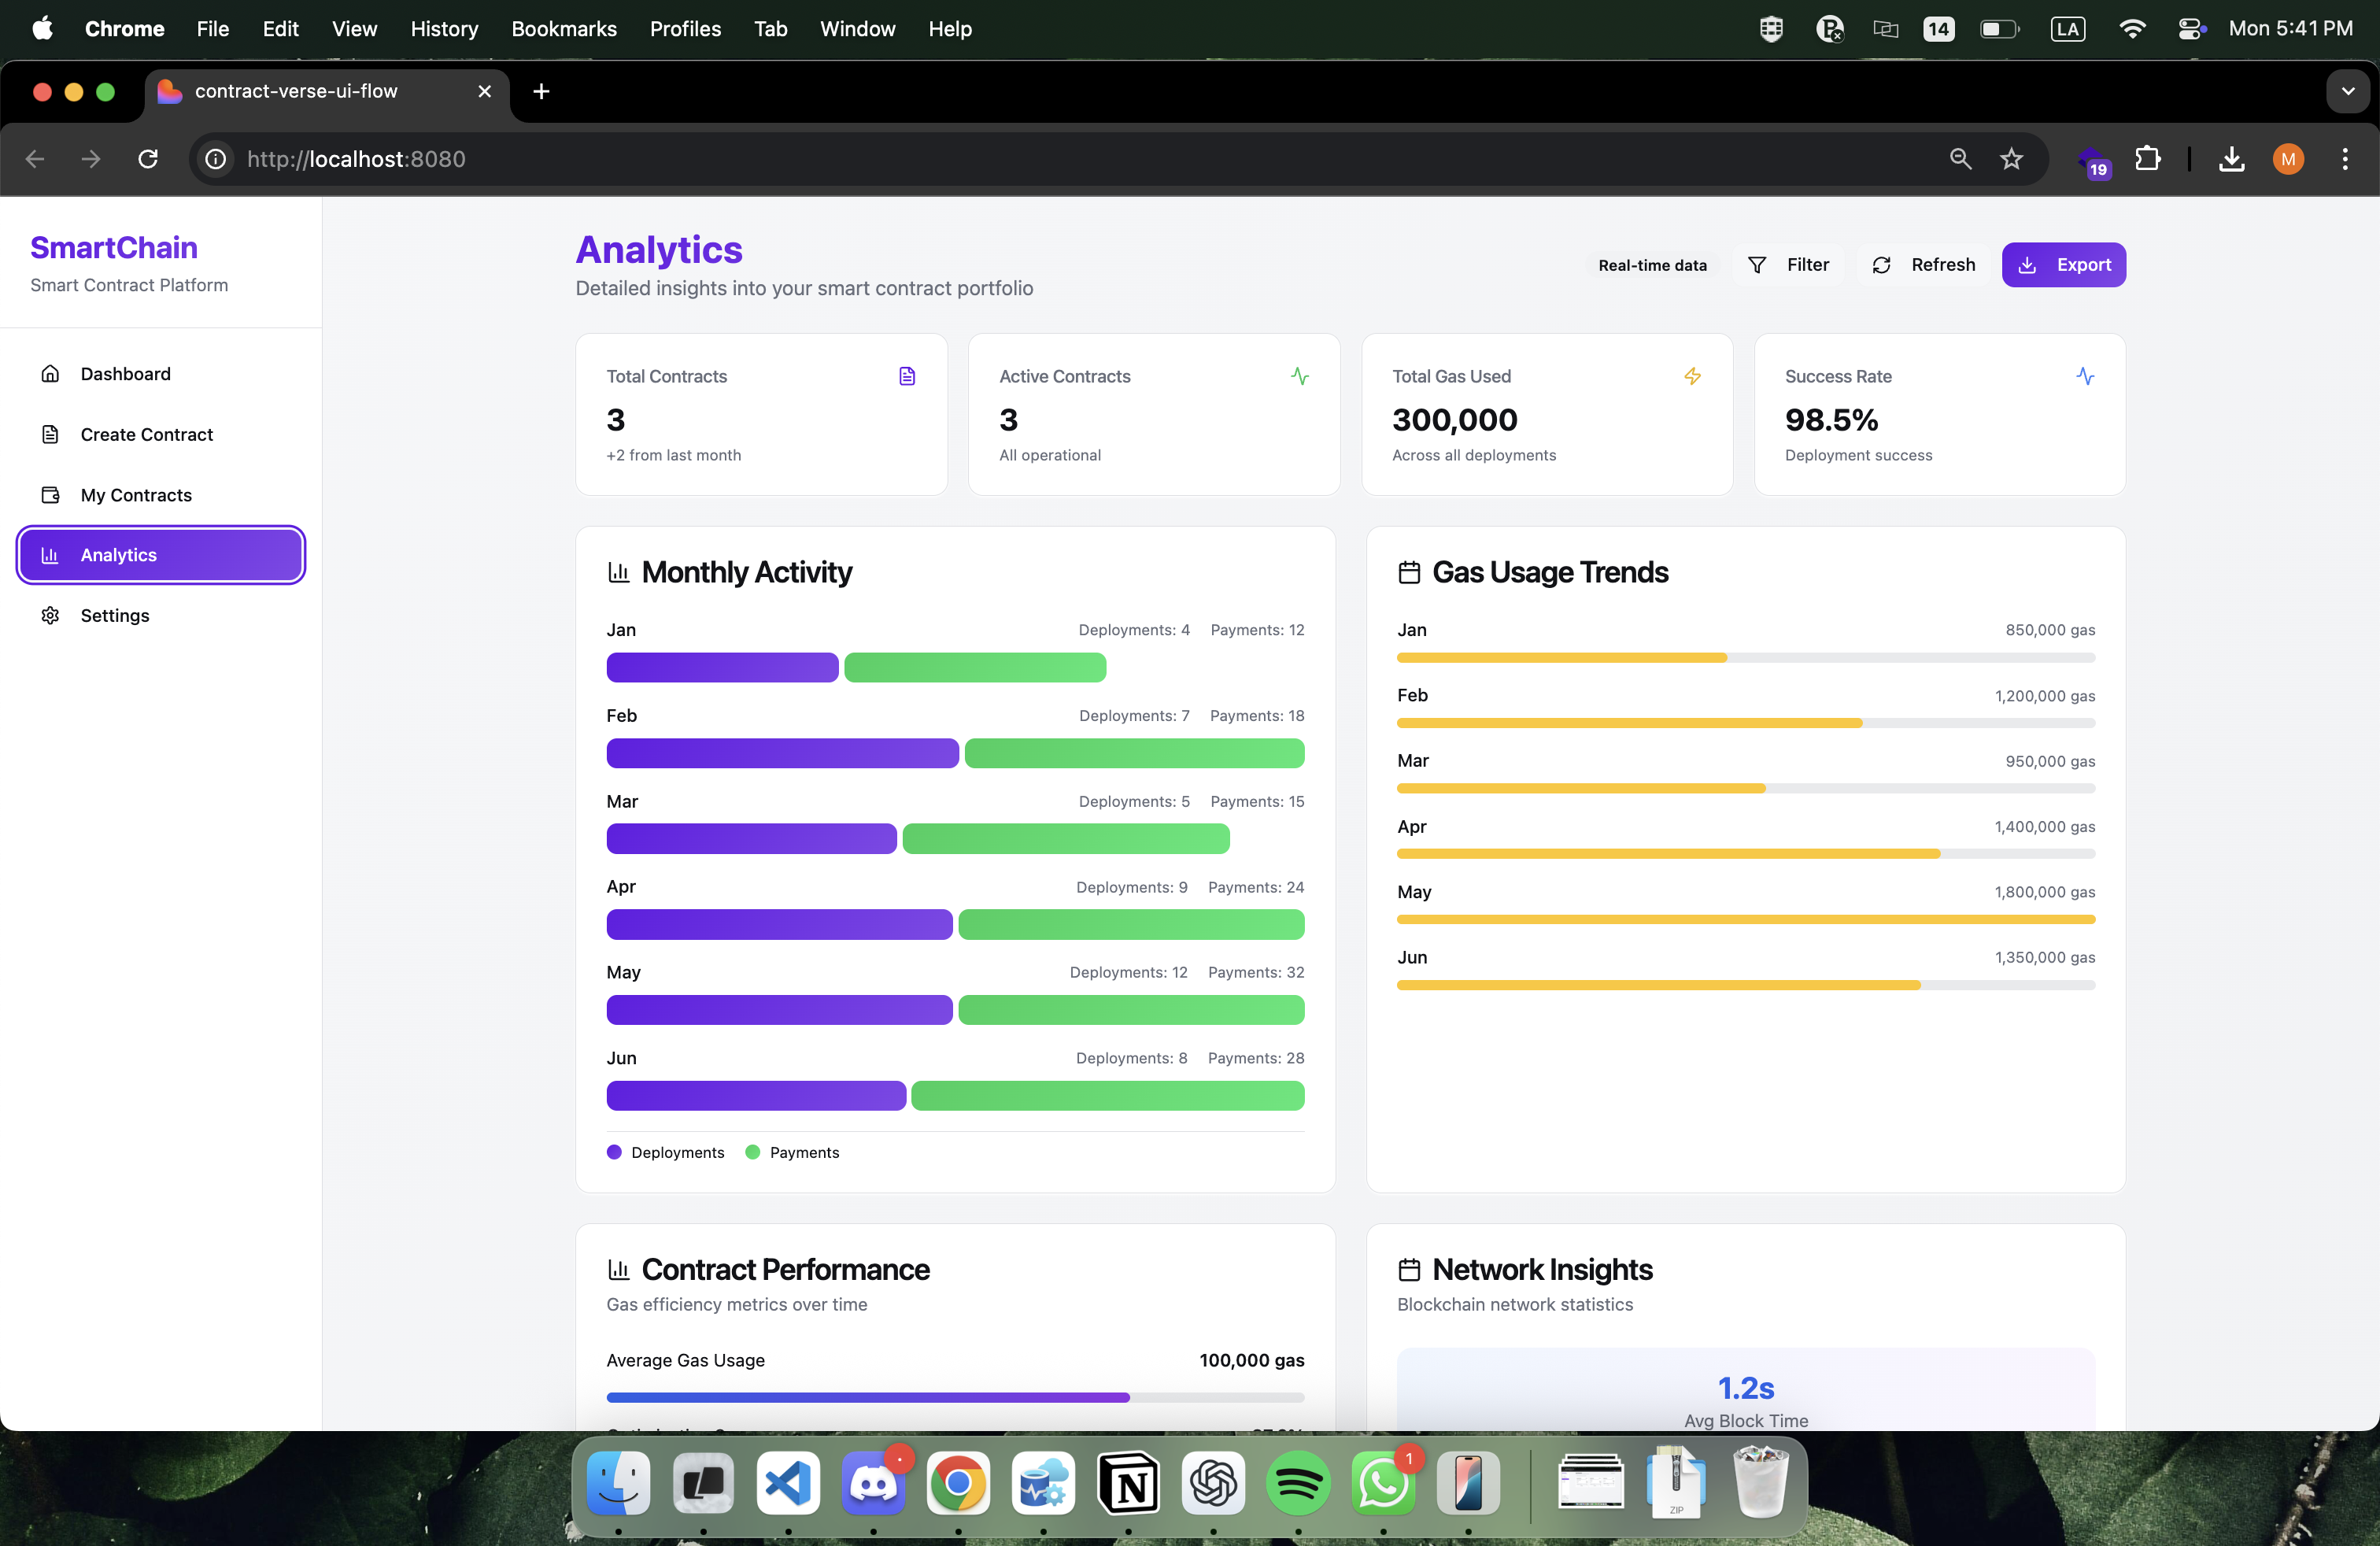
Task: Click the Chrome extensions puzzle icon
Action: tap(2148, 159)
